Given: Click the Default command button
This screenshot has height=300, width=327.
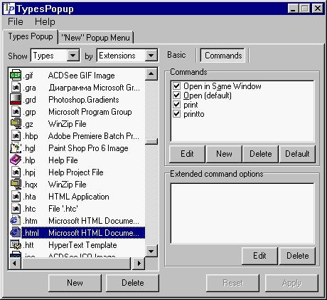Looking at the screenshot, I should coord(297,154).
